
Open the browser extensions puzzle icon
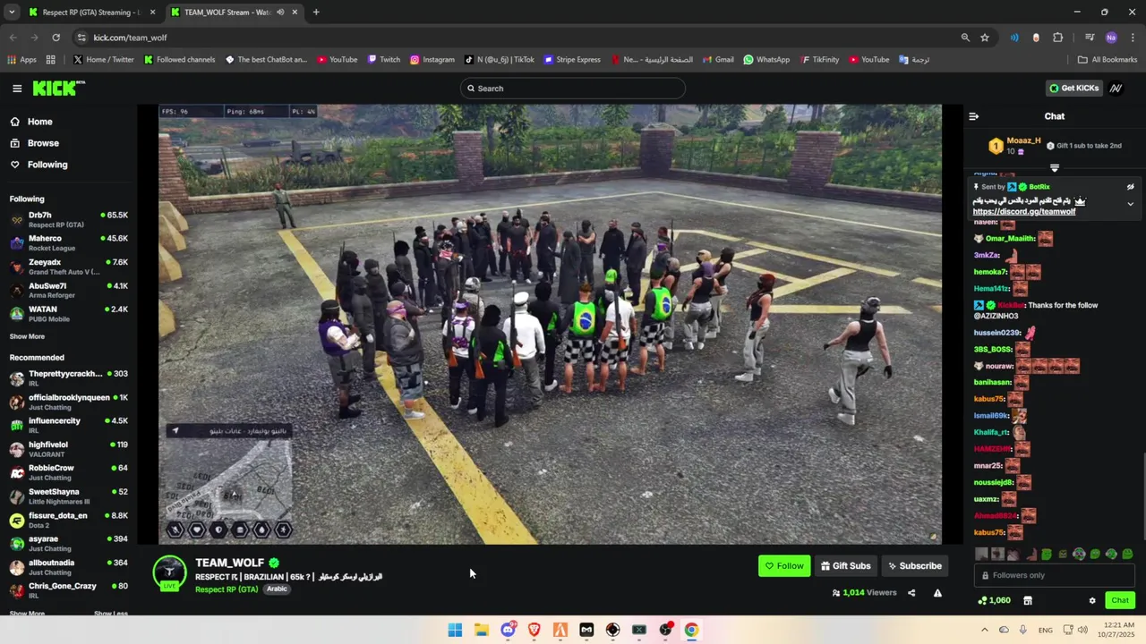point(1058,38)
